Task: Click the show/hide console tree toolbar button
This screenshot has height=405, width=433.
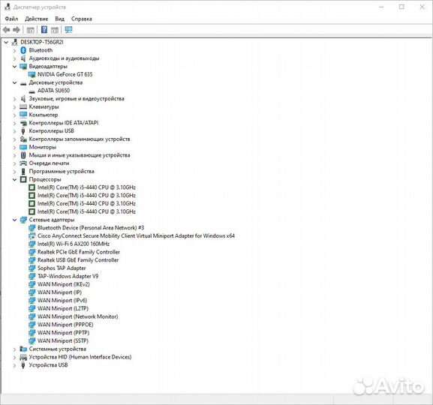Action: (x=30, y=30)
